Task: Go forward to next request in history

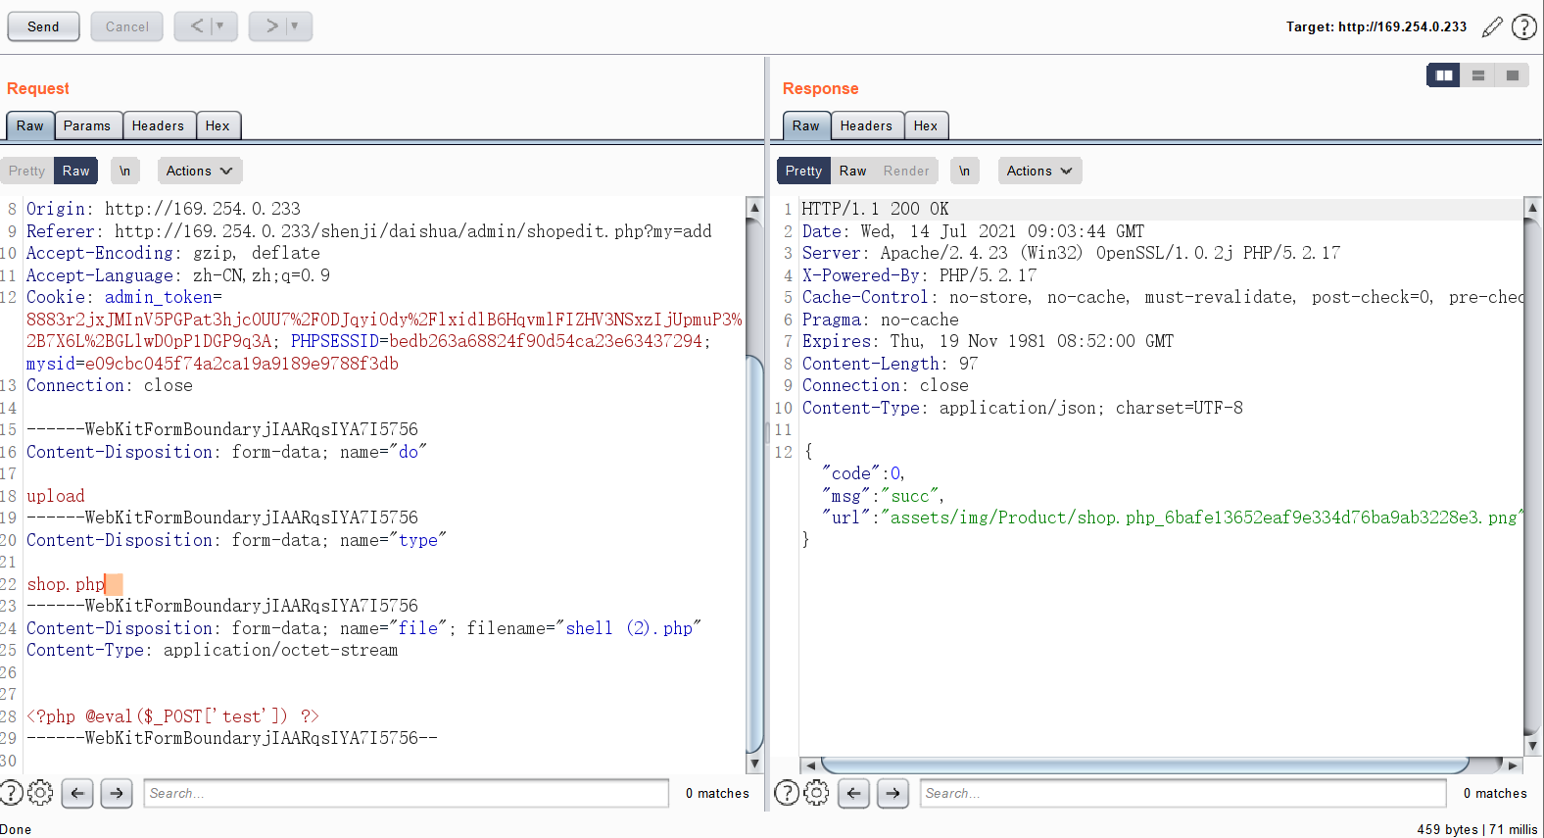Action: pyautogui.click(x=271, y=26)
